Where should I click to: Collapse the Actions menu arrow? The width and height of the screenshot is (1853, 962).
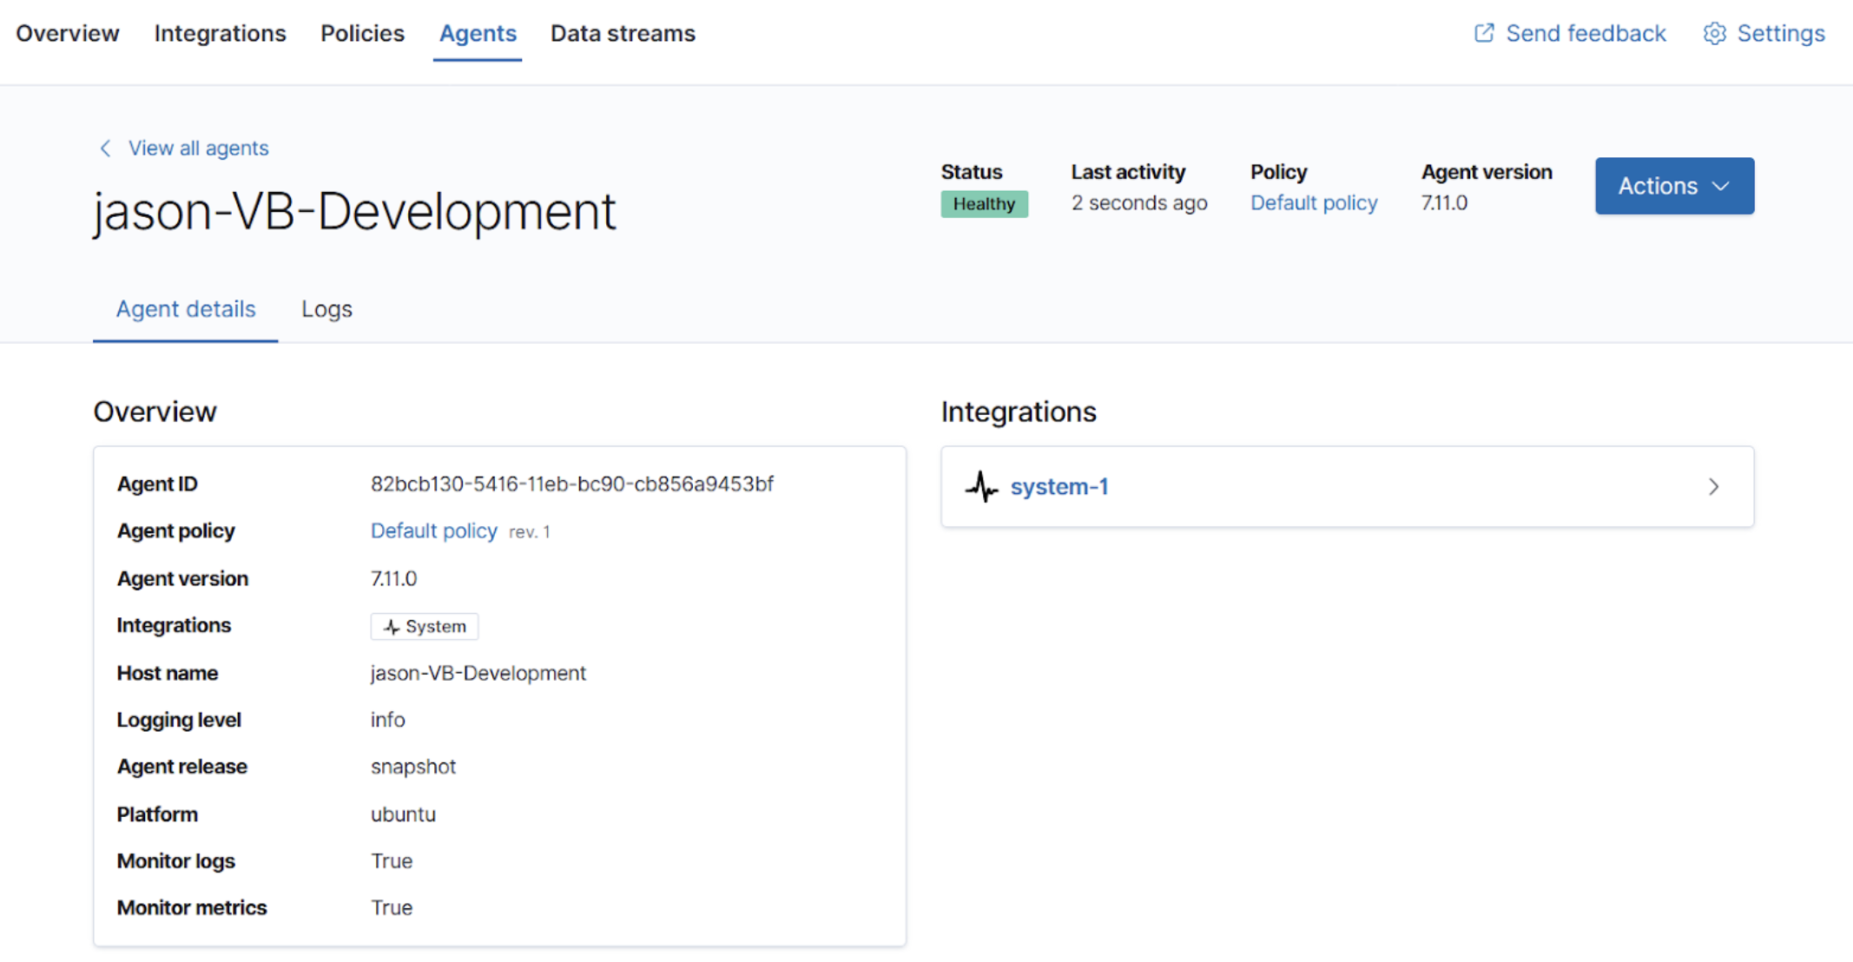(1723, 185)
